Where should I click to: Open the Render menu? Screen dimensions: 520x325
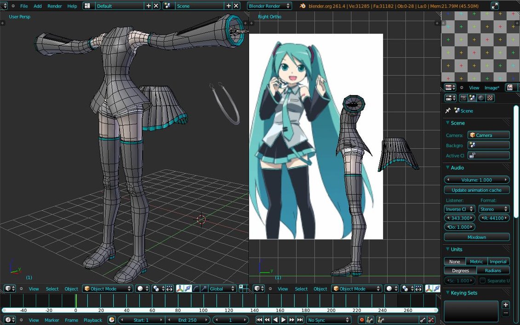coord(54,6)
